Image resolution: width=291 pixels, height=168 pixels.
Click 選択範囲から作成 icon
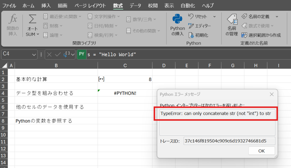tap(244, 35)
